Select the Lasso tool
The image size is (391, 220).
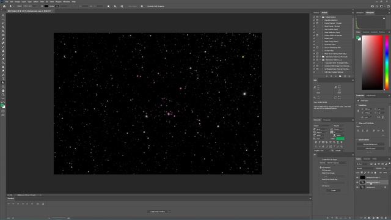pos(3,23)
